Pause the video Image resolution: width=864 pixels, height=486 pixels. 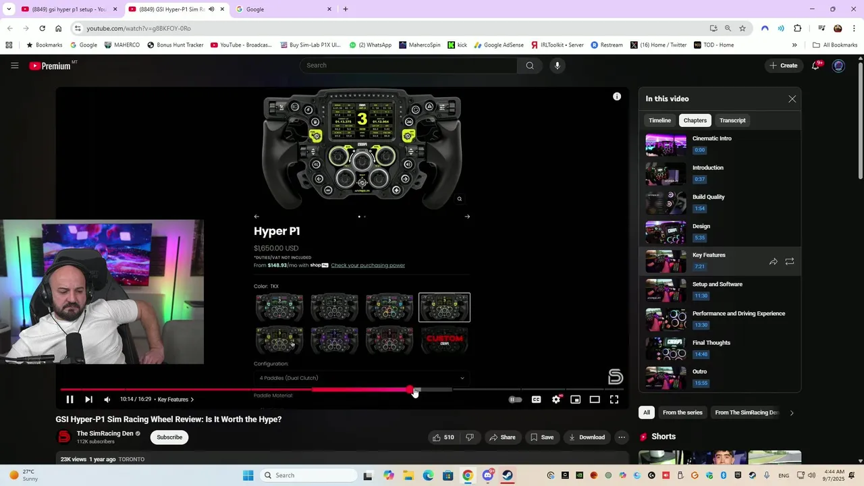tap(69, 400)
